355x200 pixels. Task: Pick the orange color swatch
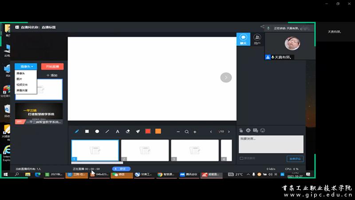158,132
